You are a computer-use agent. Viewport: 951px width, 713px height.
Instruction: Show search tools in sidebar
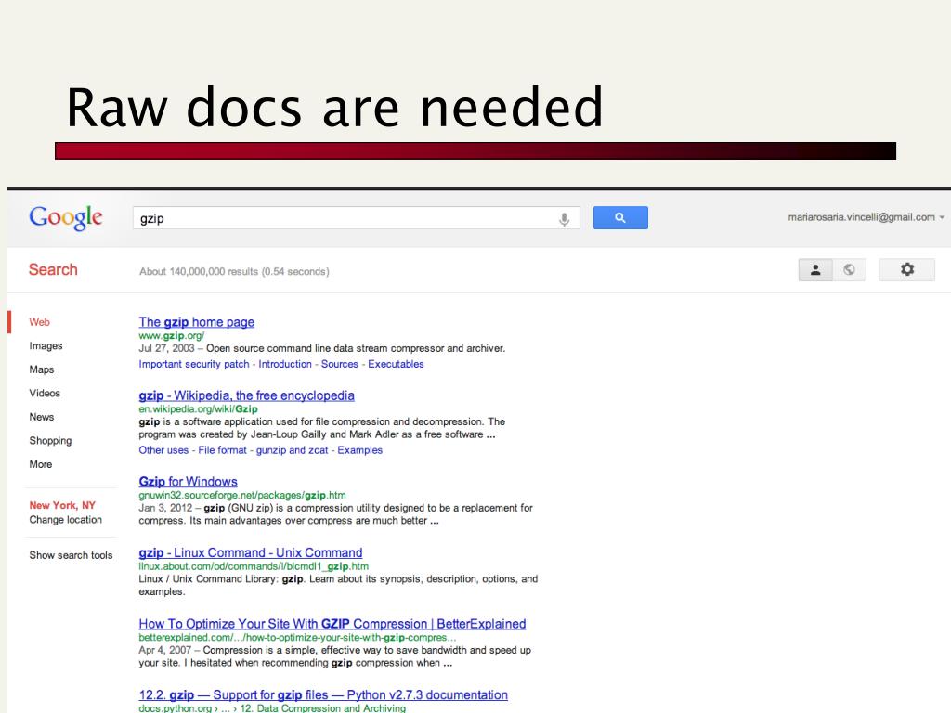[x=71, y=555]
